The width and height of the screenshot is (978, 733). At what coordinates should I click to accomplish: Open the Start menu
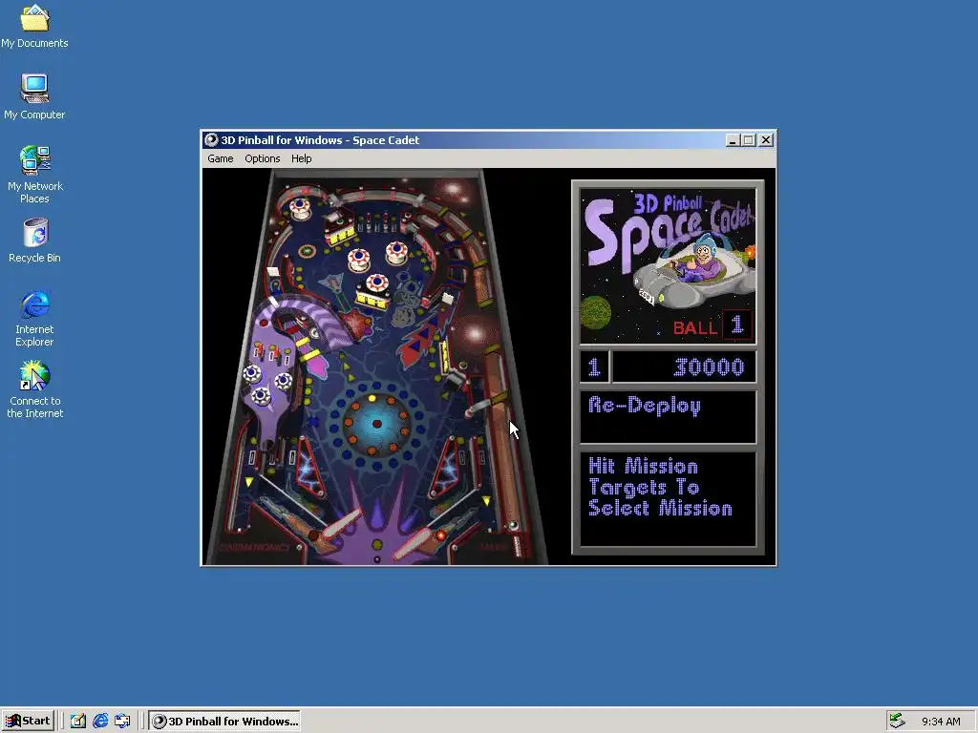pos(28,722)
